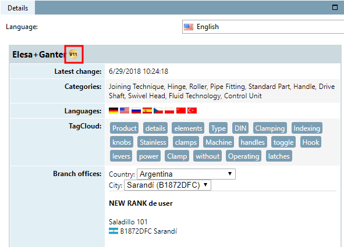Click the Polish flag language icon
344x247 pixels.
coord(169,110)
